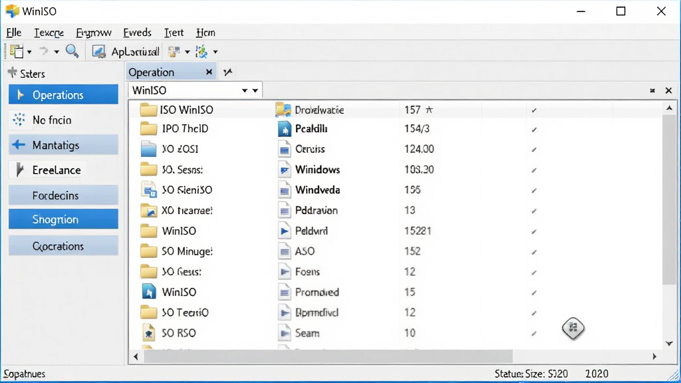Click the Oɾnʋiss document icon
This screenshot has width=681, height=383.
[x=284, y=150]
